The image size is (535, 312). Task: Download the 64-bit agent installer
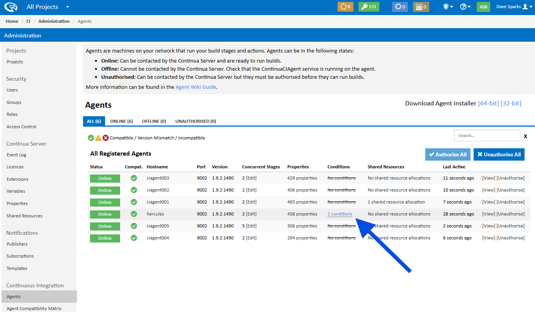pyautogui.click(x=488, y=103)
